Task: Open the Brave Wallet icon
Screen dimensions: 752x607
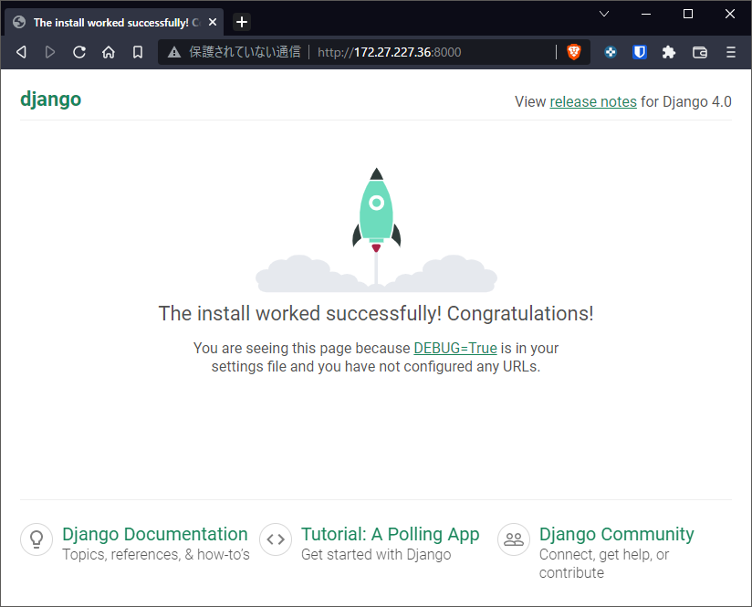Action: point(700,52)
